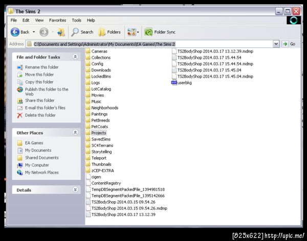Select the SC4Terrains folder icon
Image resolution: width=307 pixels, height=241 pixels.
tap(88, 145)
